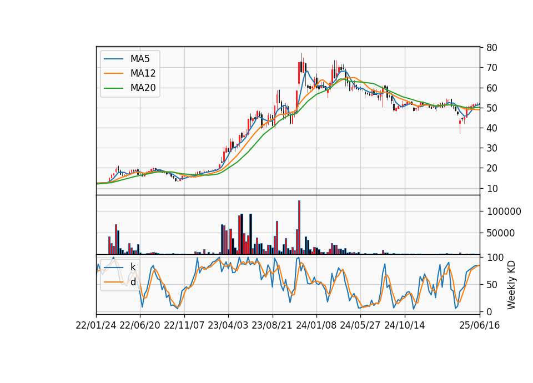Click the 24/01/08 date tick label

tap(316, 325)
